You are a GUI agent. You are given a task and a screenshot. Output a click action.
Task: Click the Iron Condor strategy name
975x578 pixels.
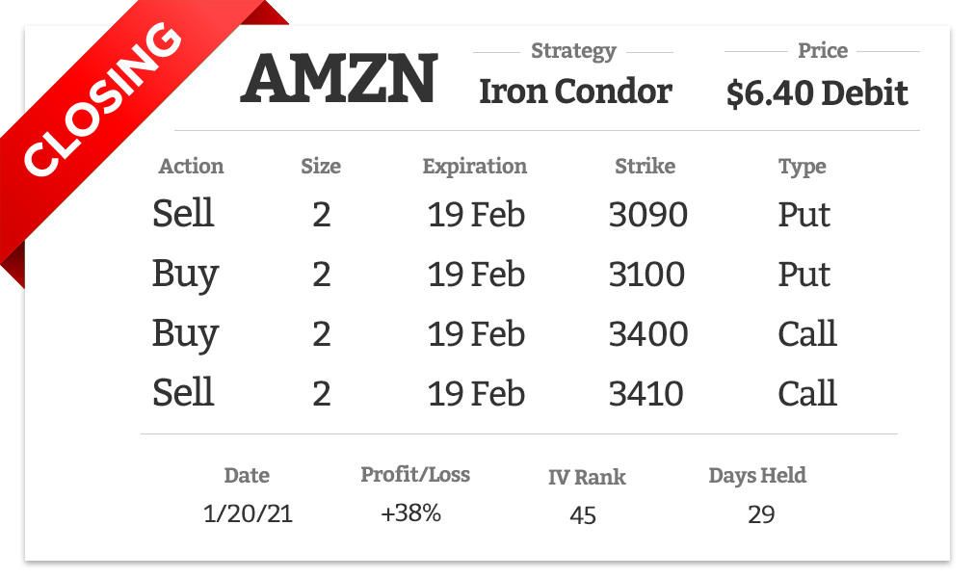pos(575,92)
